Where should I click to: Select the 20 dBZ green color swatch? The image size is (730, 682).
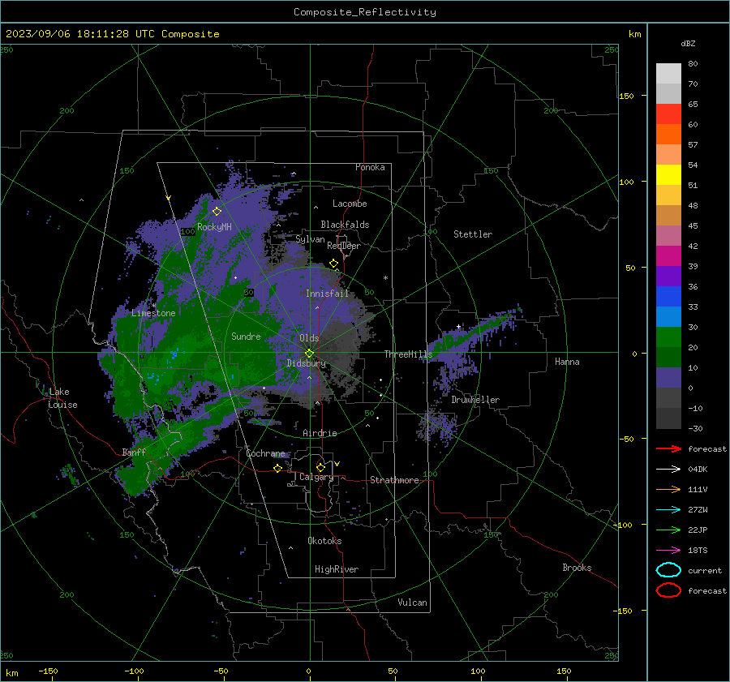(668, 337)
